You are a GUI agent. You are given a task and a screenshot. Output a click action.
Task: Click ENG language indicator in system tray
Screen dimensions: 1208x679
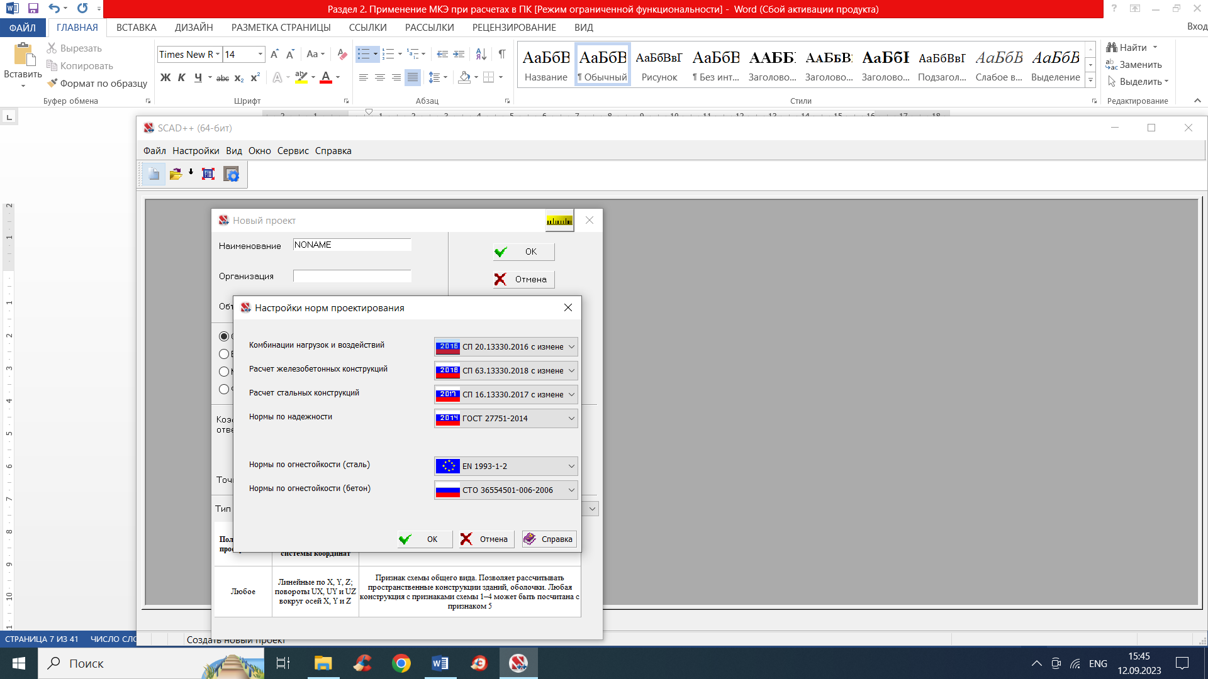coord(1098,663)
